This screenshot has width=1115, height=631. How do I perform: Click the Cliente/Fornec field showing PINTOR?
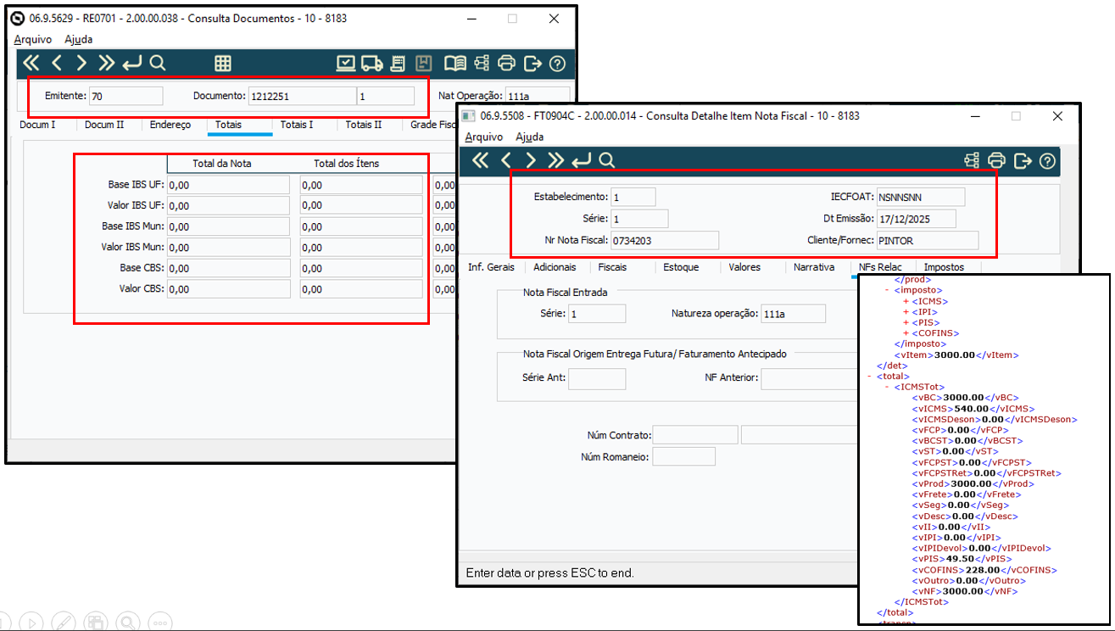928,241
